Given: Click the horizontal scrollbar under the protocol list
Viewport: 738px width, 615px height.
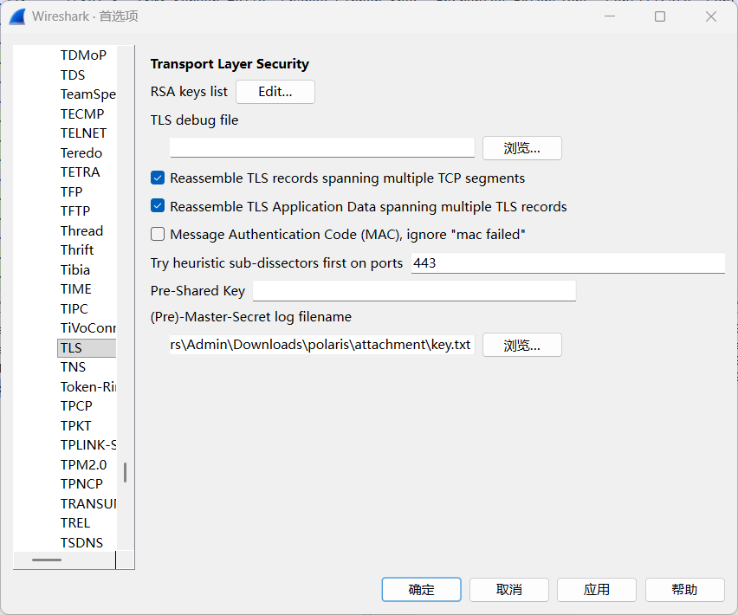Looking at the screenshot, I should tap(47, 560).
